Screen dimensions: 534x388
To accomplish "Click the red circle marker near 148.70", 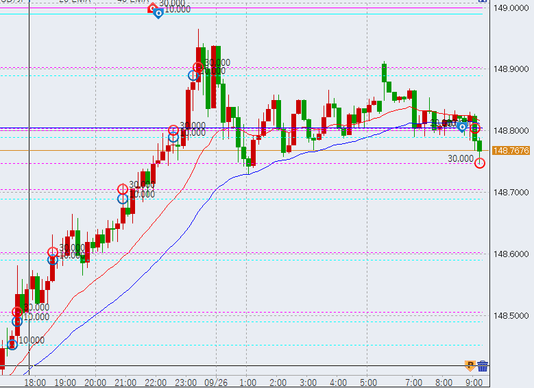I will coord(123,189).
